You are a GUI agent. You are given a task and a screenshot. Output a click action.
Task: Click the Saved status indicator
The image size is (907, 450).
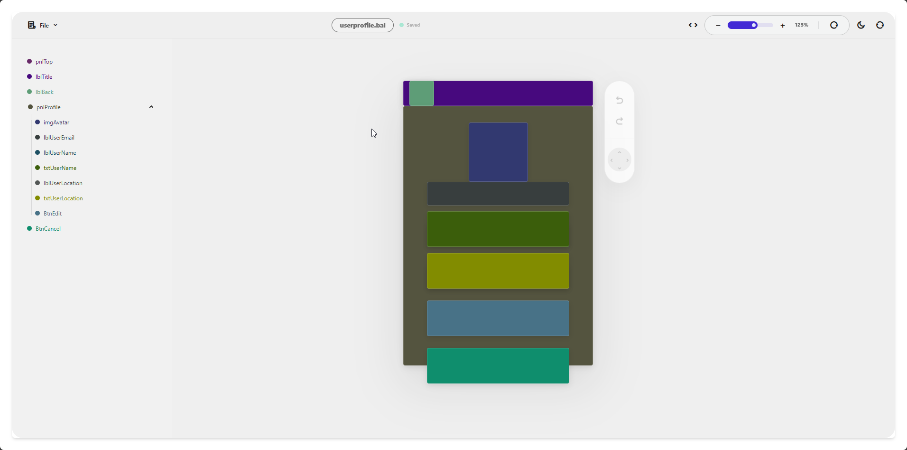(410, 25)
